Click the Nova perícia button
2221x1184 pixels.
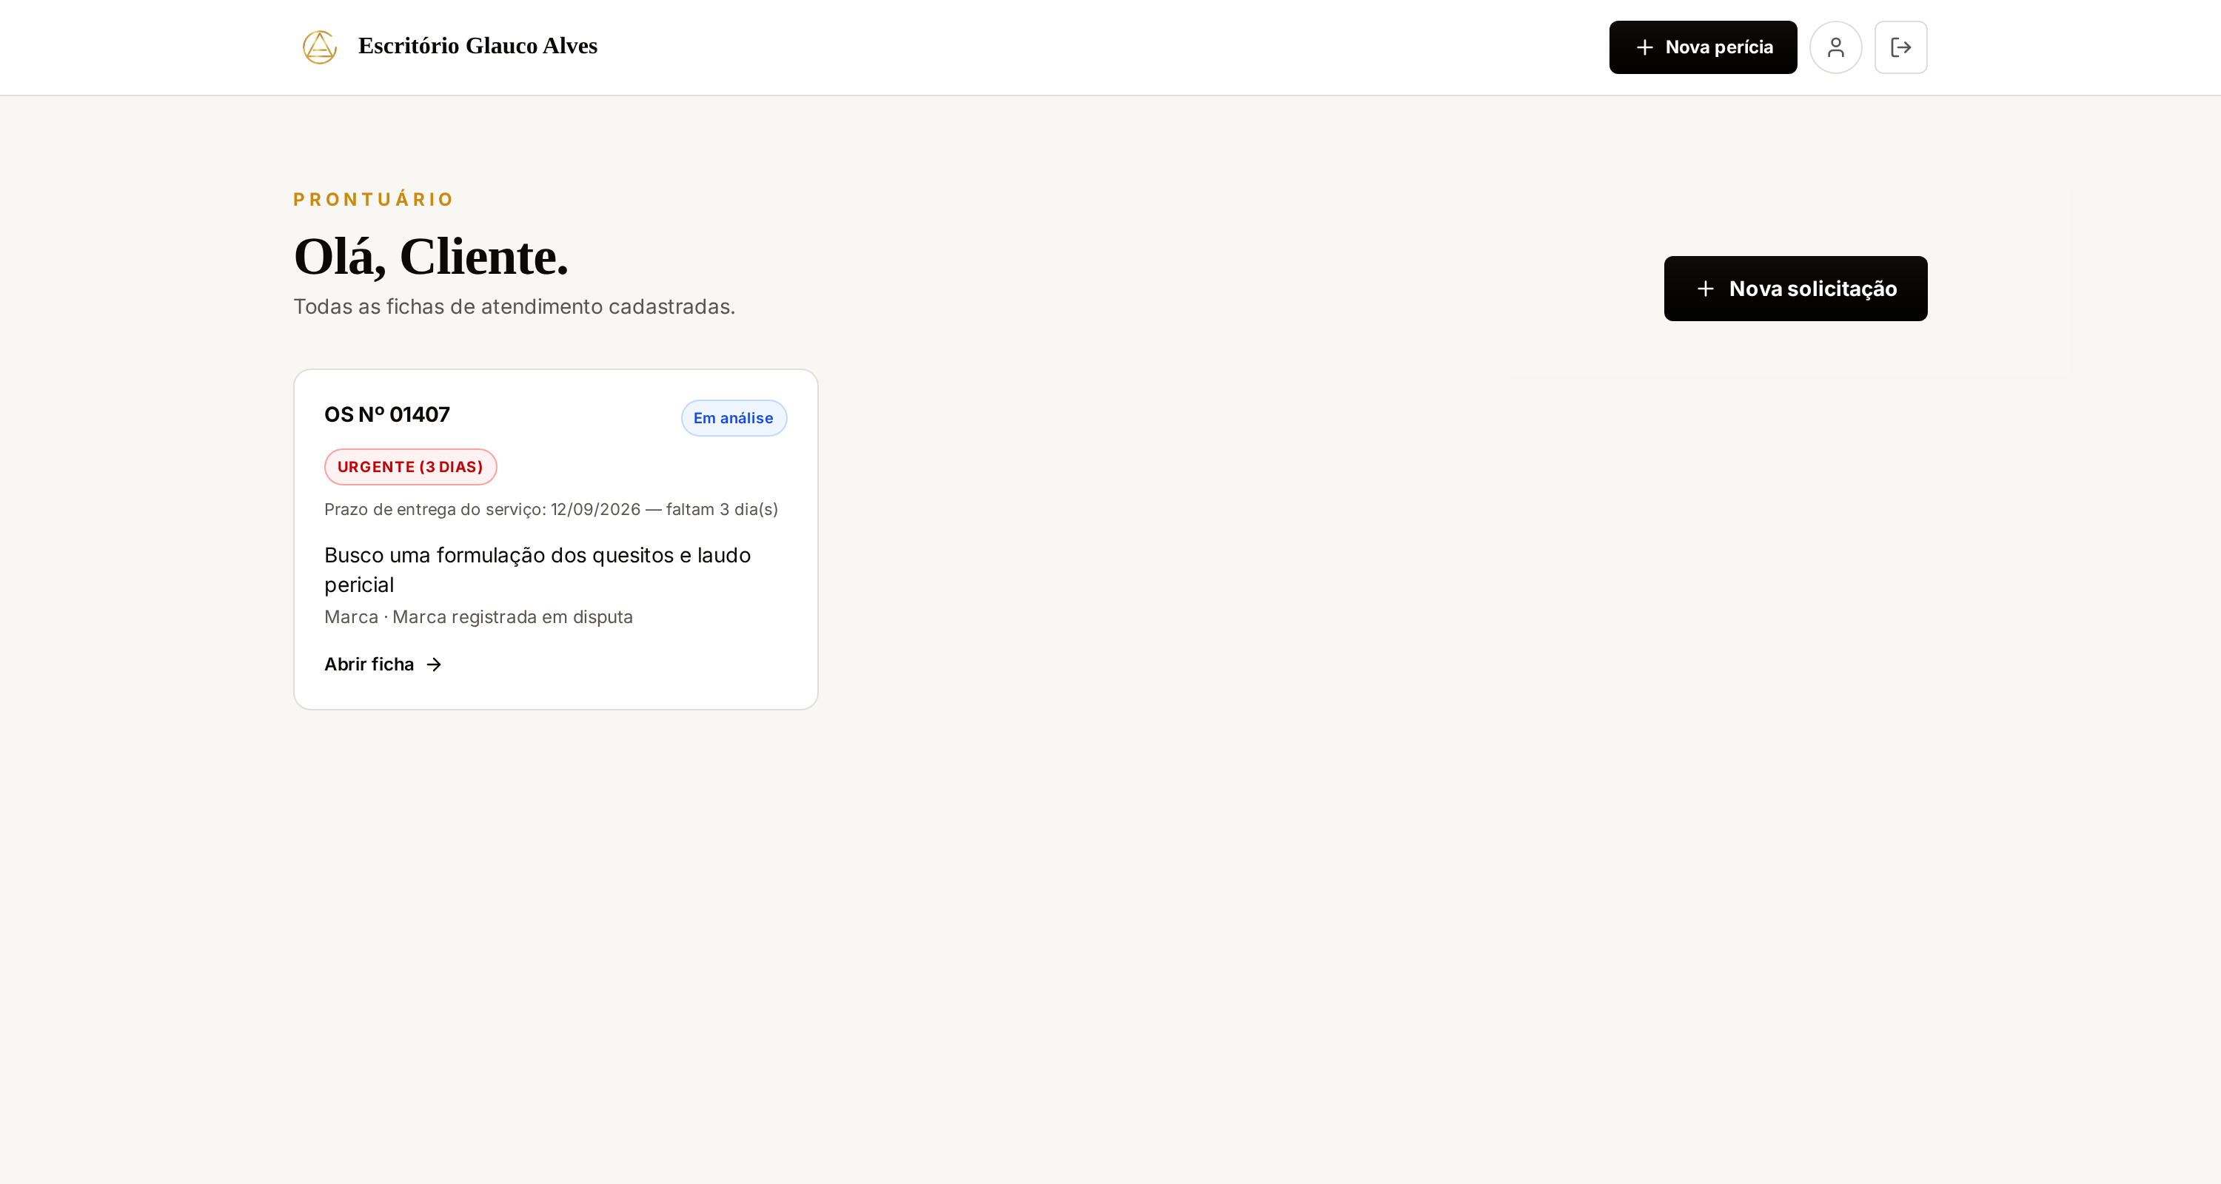[x=1703, y=47]
